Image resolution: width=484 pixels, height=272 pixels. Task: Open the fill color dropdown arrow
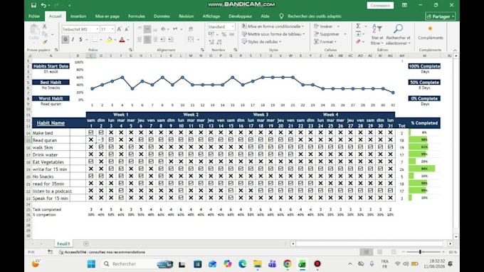115,40
